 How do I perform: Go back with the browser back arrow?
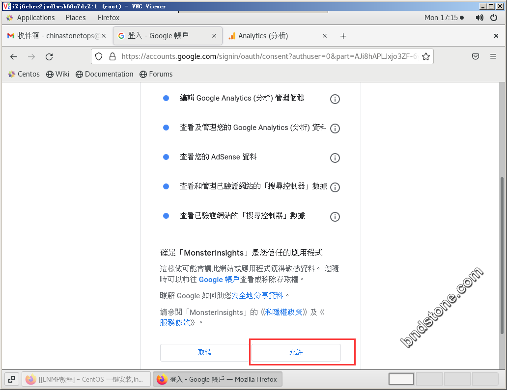(x=14, y=57)
